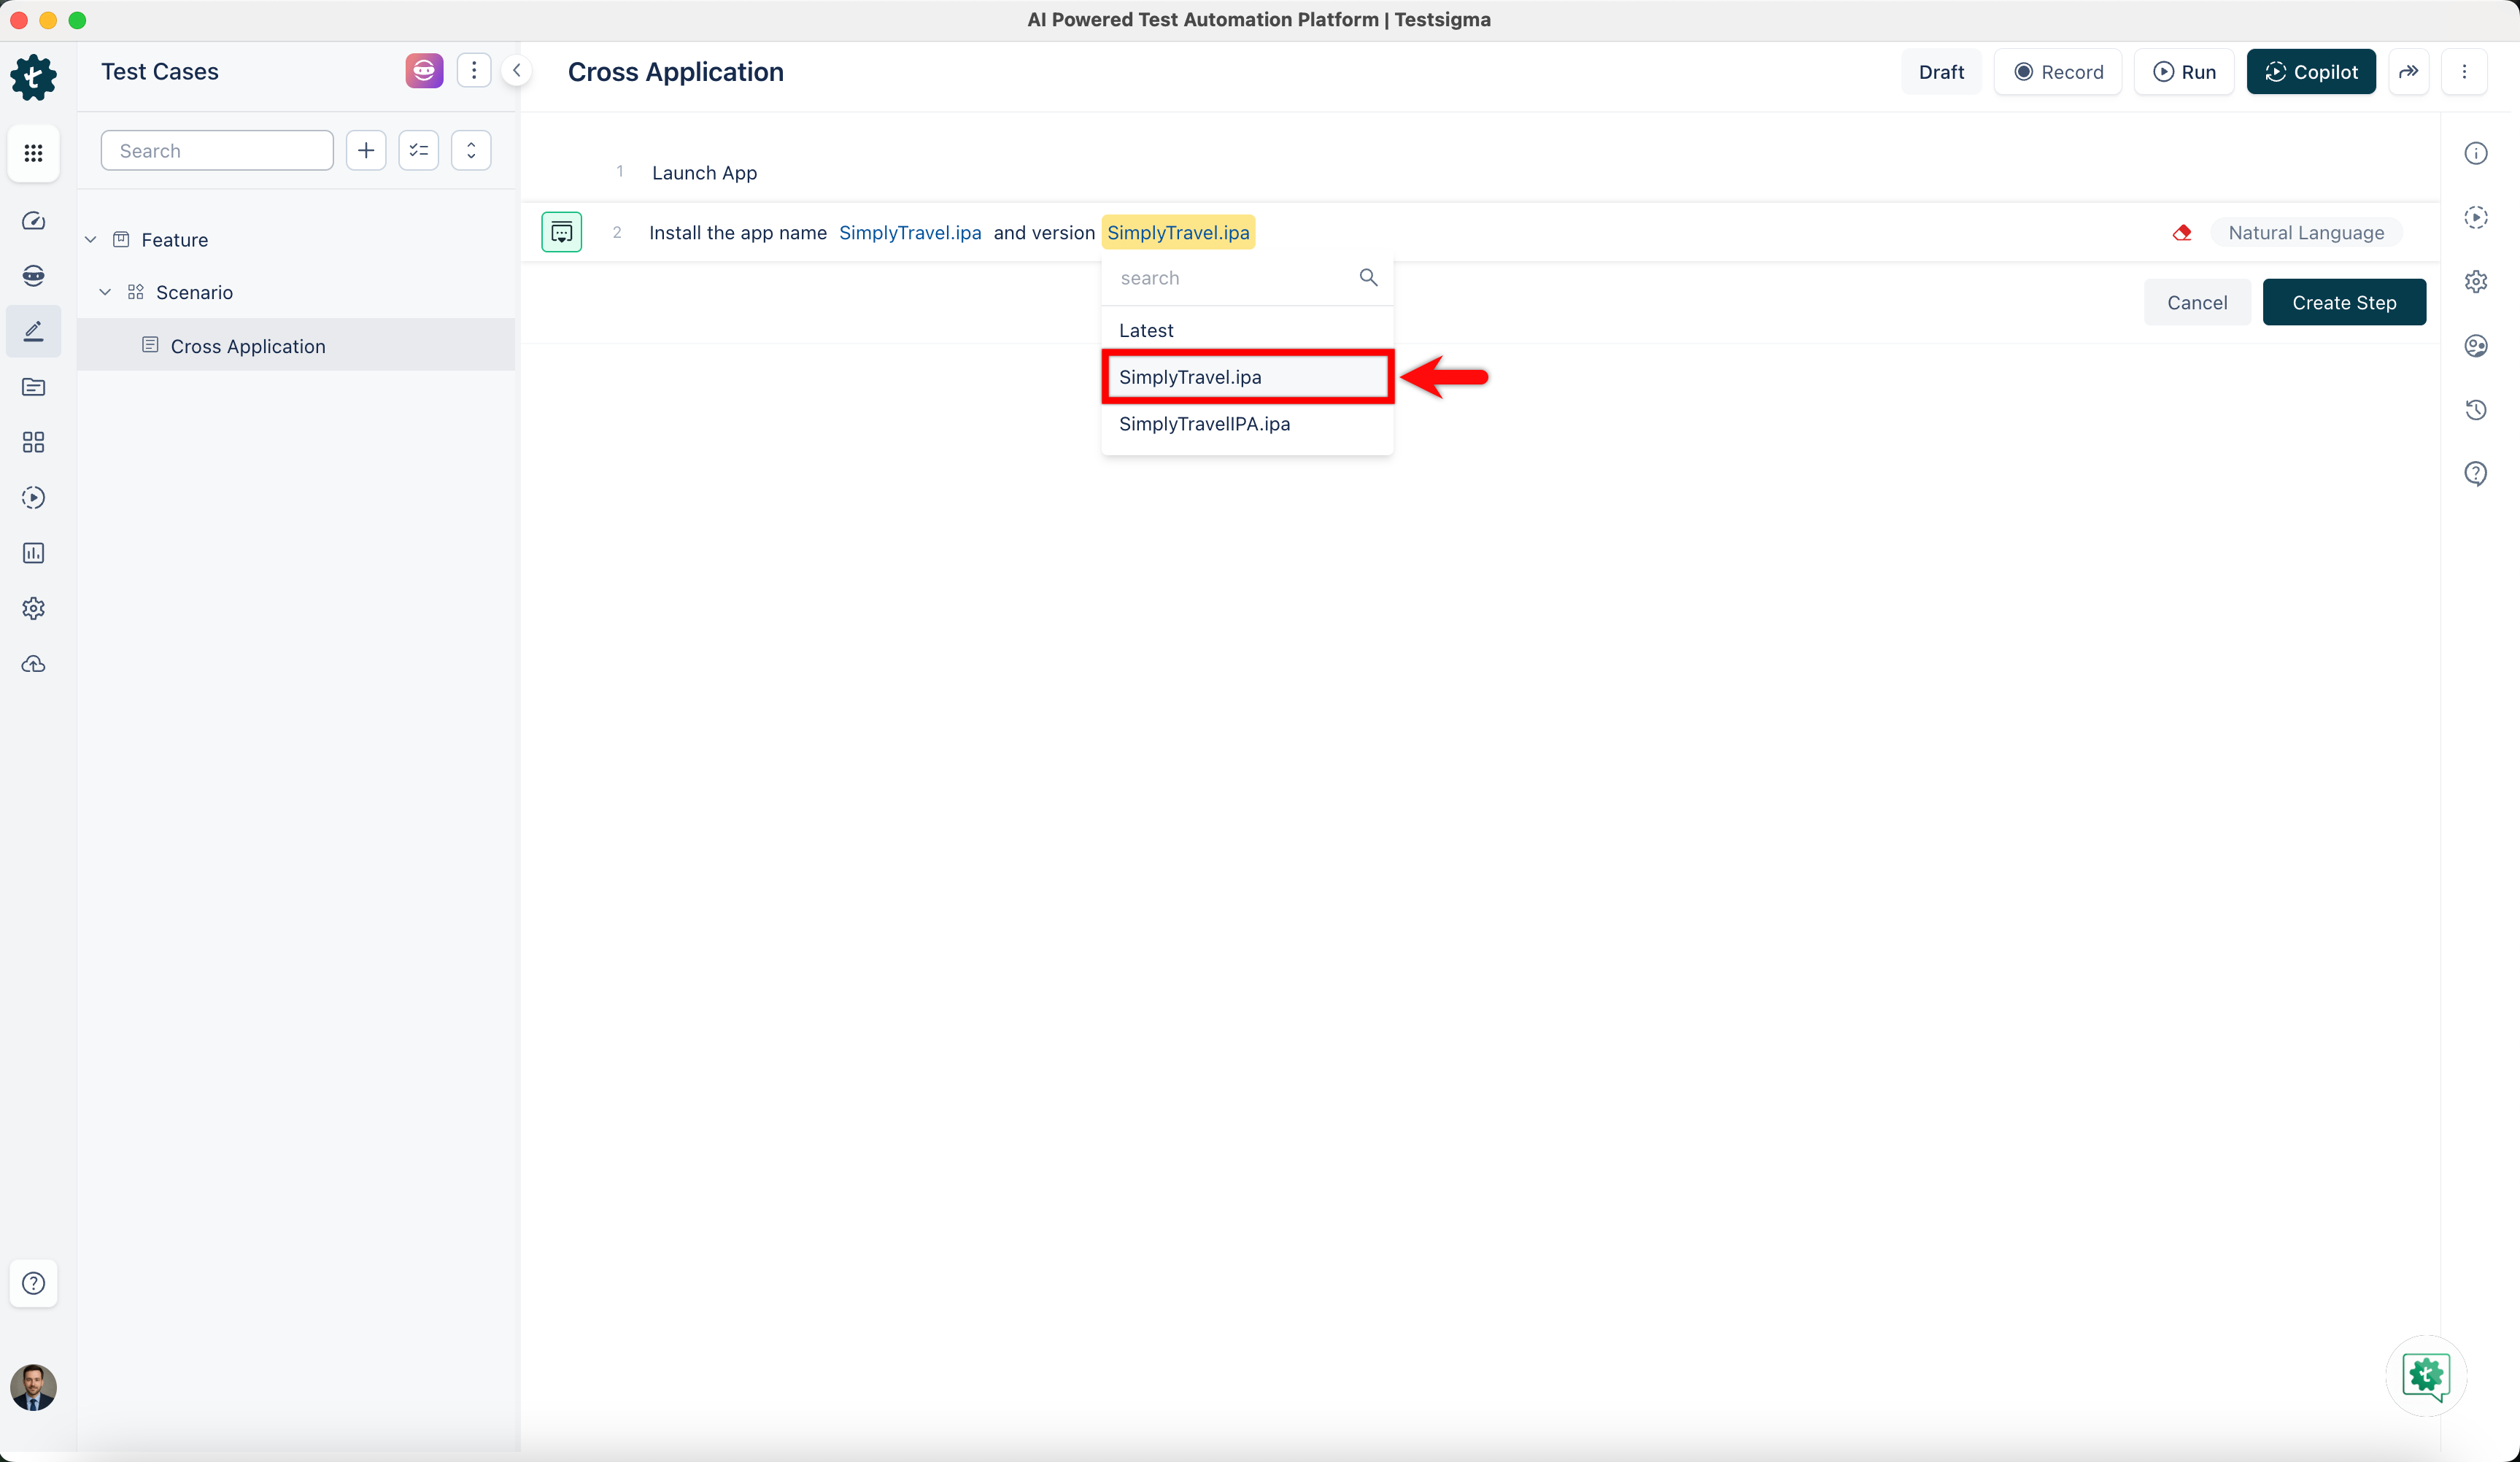Click the app name SimplyTravel.ipa link
This screenshot has height=1462, width=2520.
910,233
